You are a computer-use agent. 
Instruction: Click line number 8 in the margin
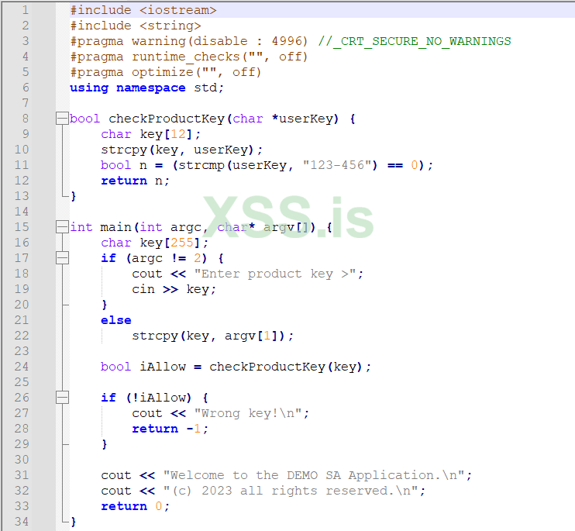click(26, 119)
